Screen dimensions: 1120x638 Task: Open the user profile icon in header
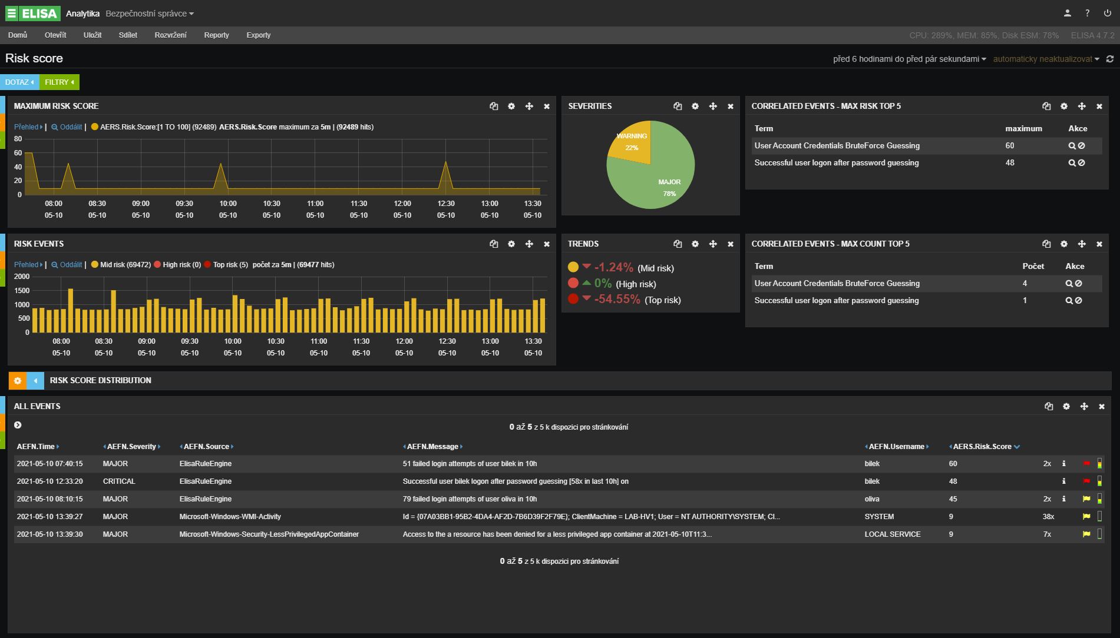[x=1067, y=13]
